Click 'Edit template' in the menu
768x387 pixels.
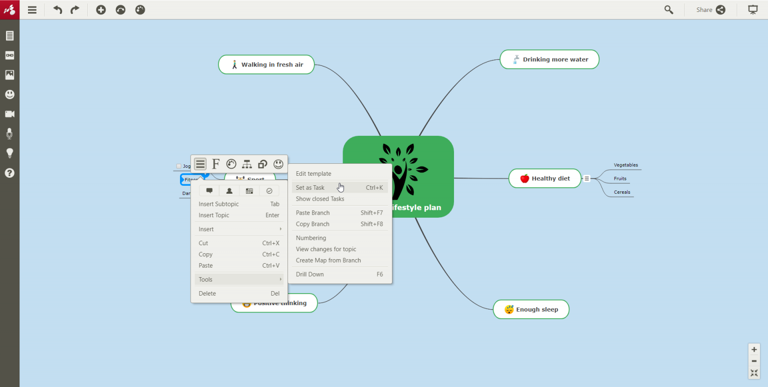[313, 173]
